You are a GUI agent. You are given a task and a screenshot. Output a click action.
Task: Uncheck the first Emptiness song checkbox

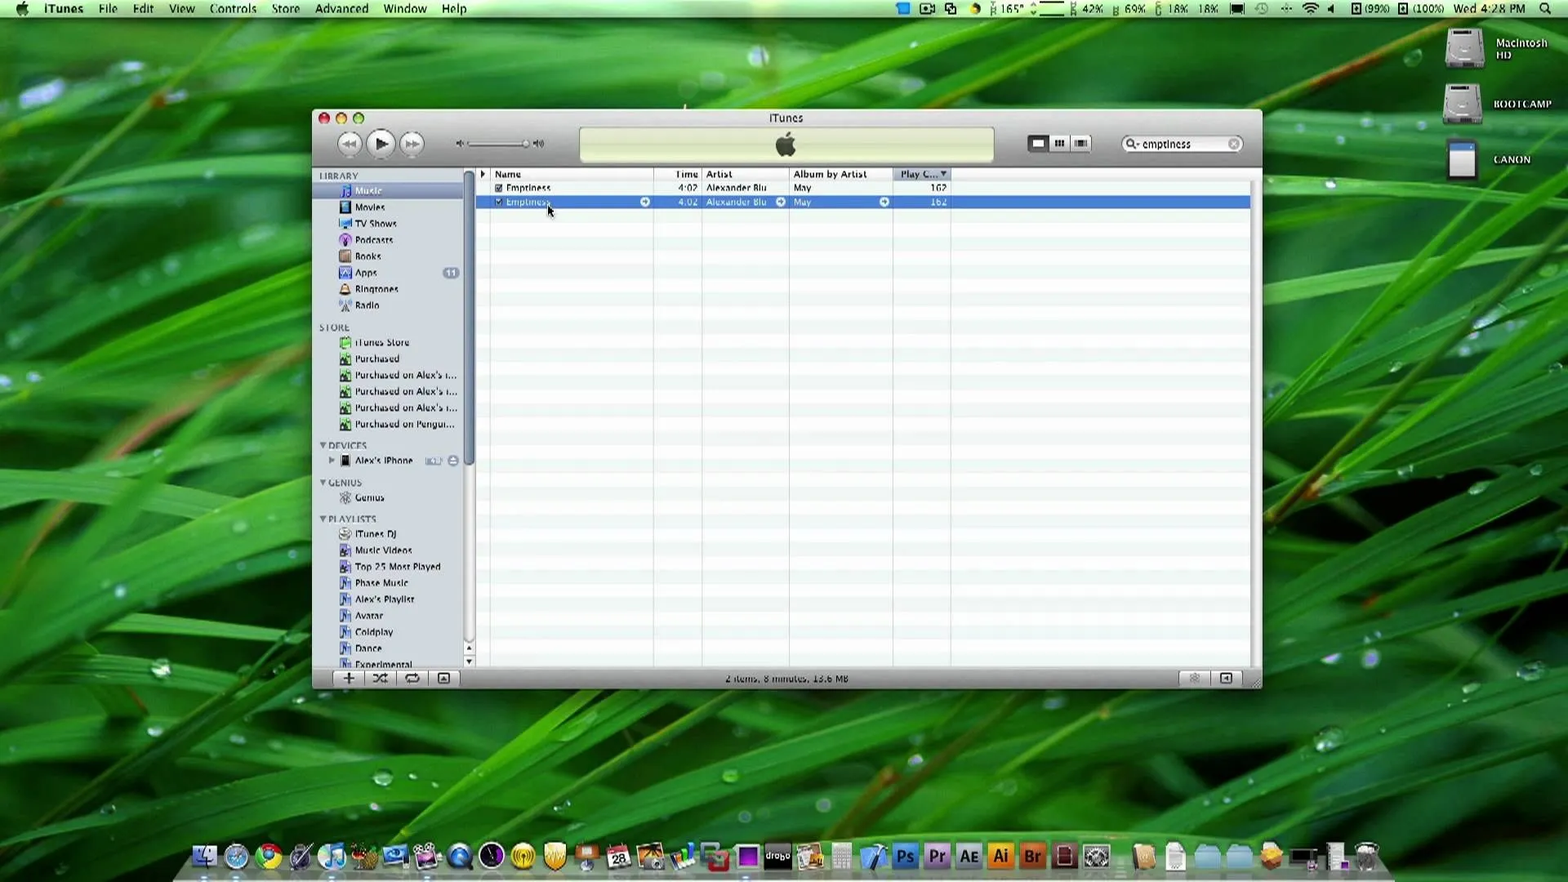click(x=499, y=188)
